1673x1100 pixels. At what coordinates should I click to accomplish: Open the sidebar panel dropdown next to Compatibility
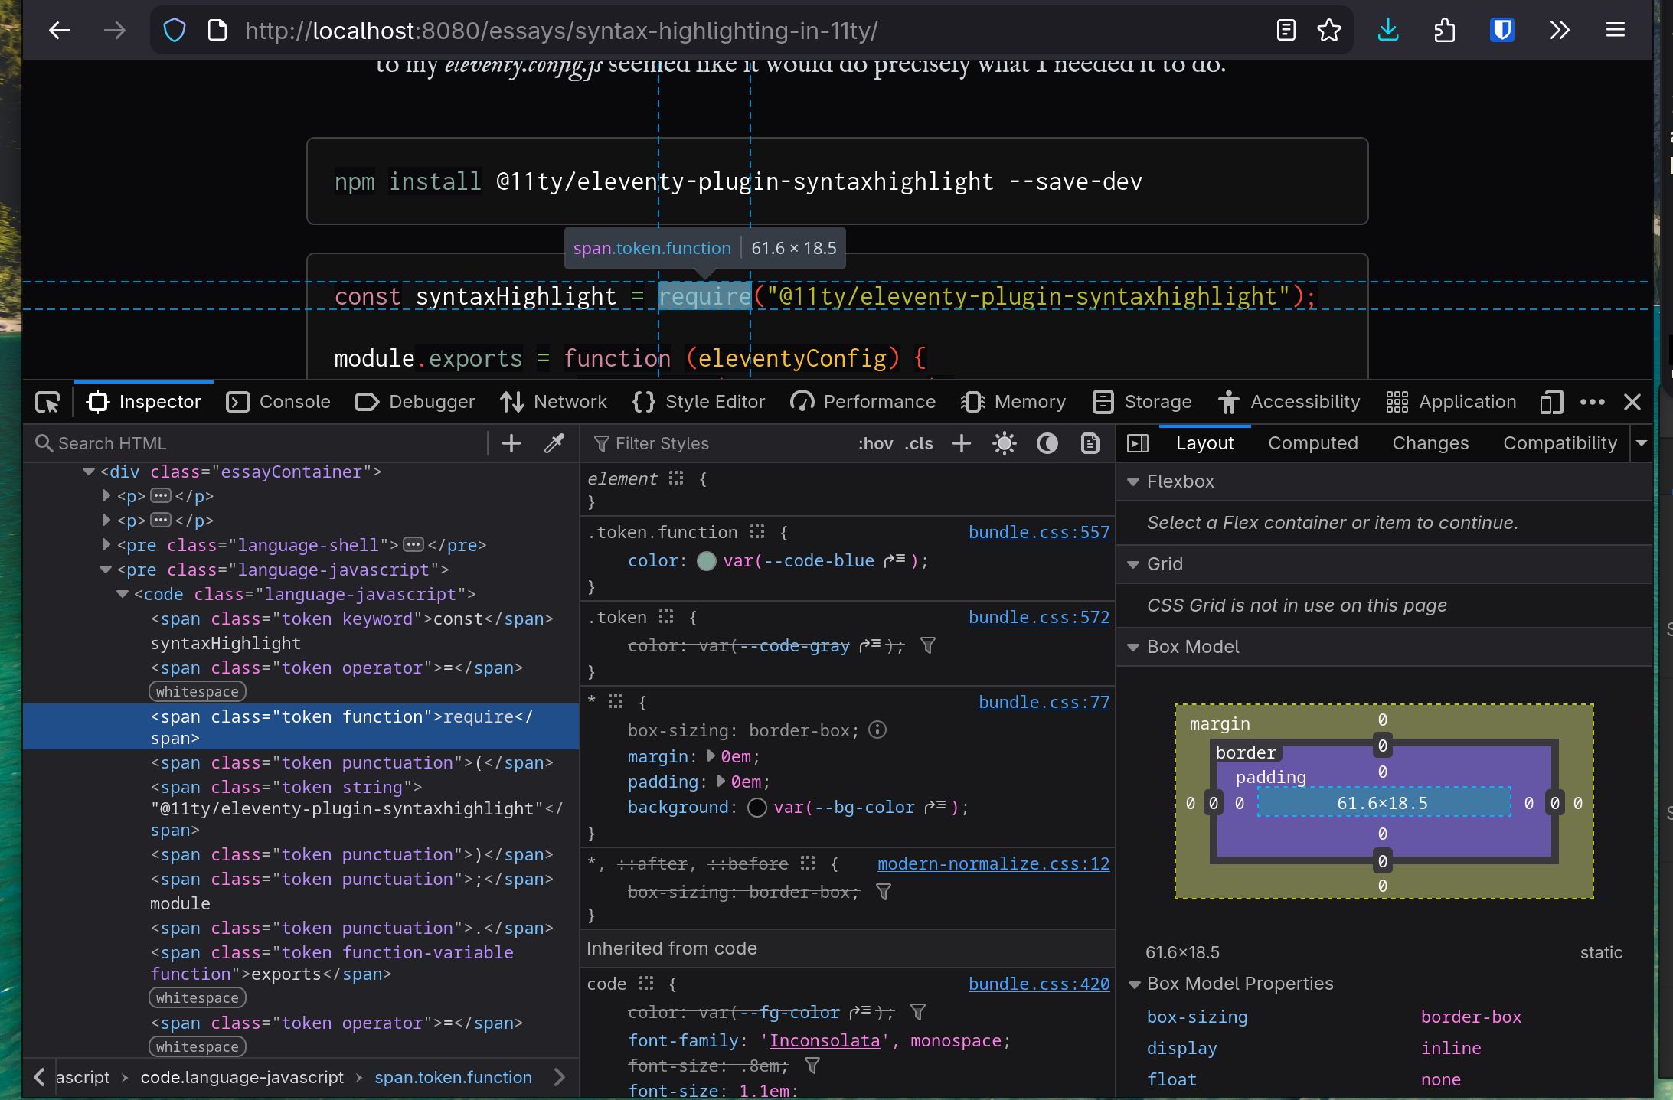pyautogui.click(x=1643, y=442)
